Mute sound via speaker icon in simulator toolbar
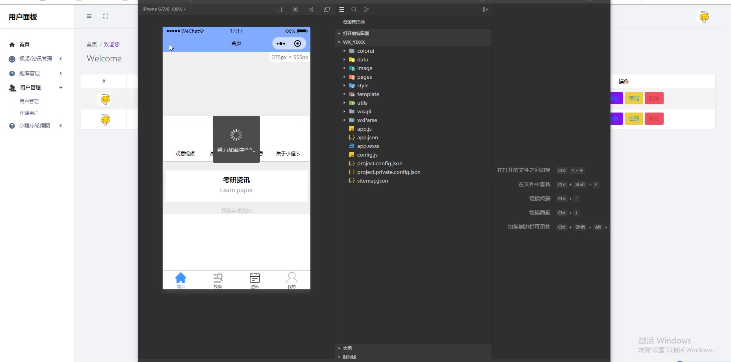 tap(311, 9)
